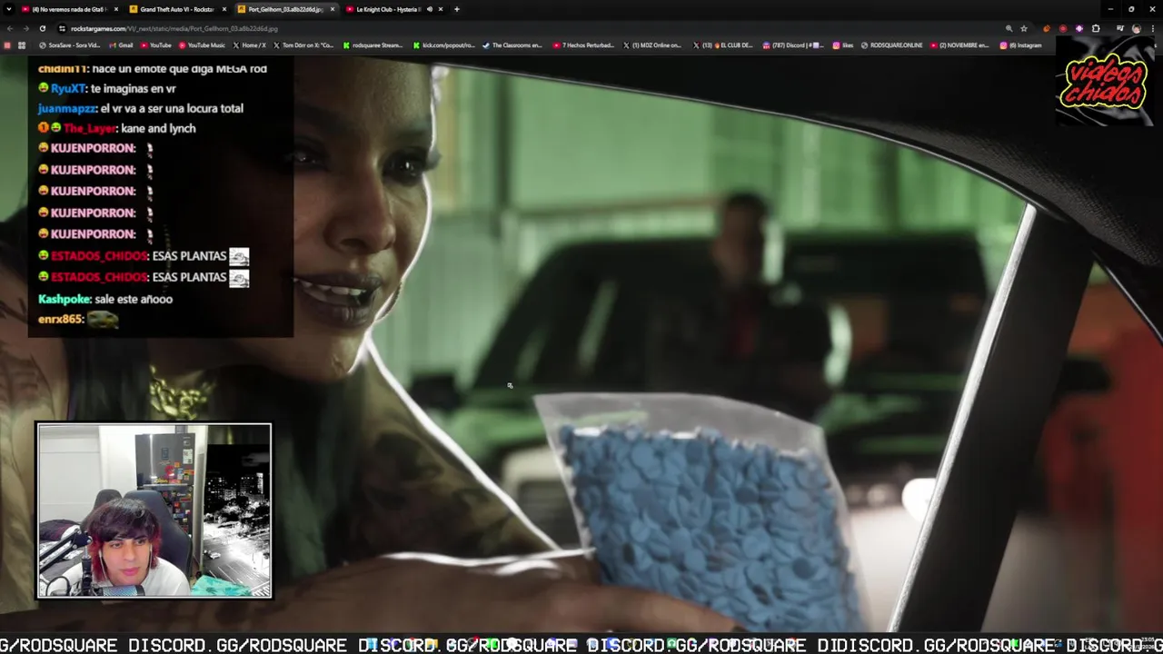Open the 'SoraSave - Sora Vid...' bookmark
This screenshot has width=1163, height=654.
point(70,45)
